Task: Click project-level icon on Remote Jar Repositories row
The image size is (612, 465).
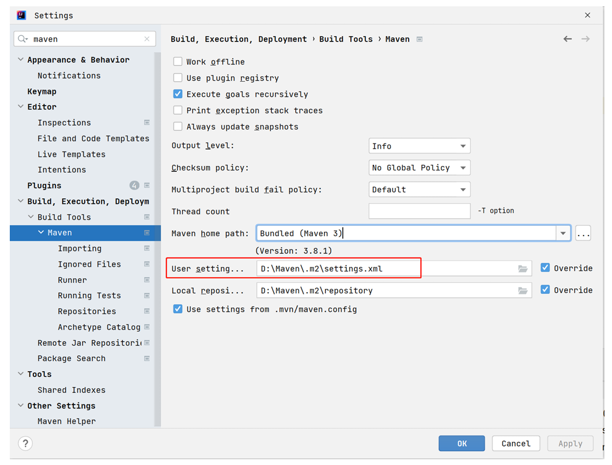Action: pyautogui.click(x=147, y=342)
